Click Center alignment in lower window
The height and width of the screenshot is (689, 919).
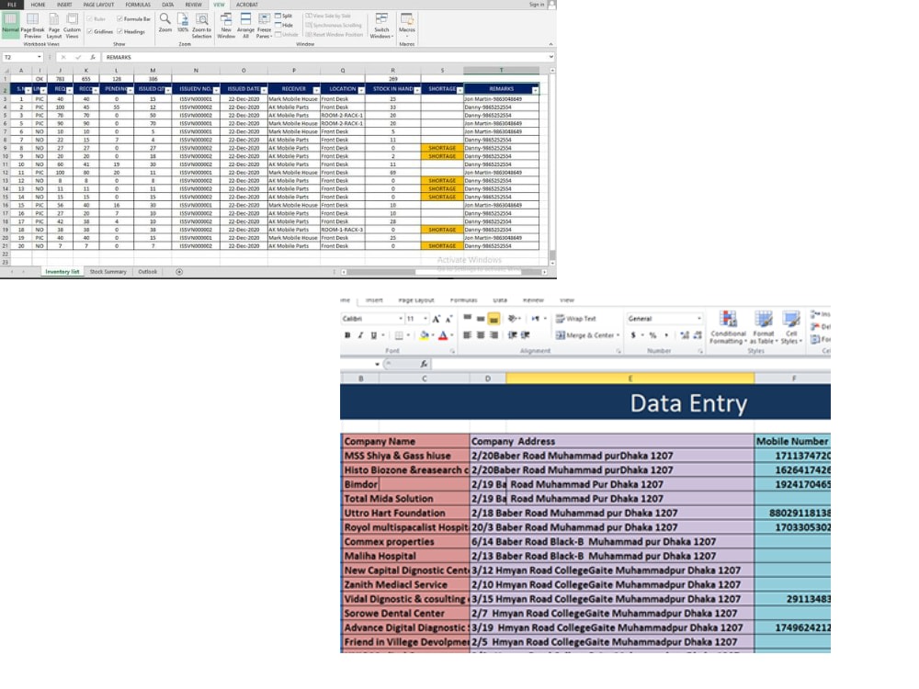click(x=481, y=335)
